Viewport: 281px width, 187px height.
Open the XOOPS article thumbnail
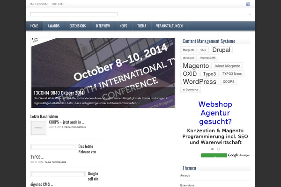coord(38,128)
